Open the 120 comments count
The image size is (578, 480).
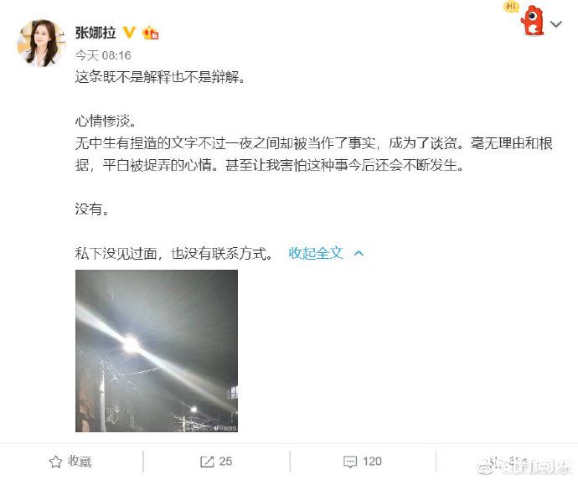372,462
